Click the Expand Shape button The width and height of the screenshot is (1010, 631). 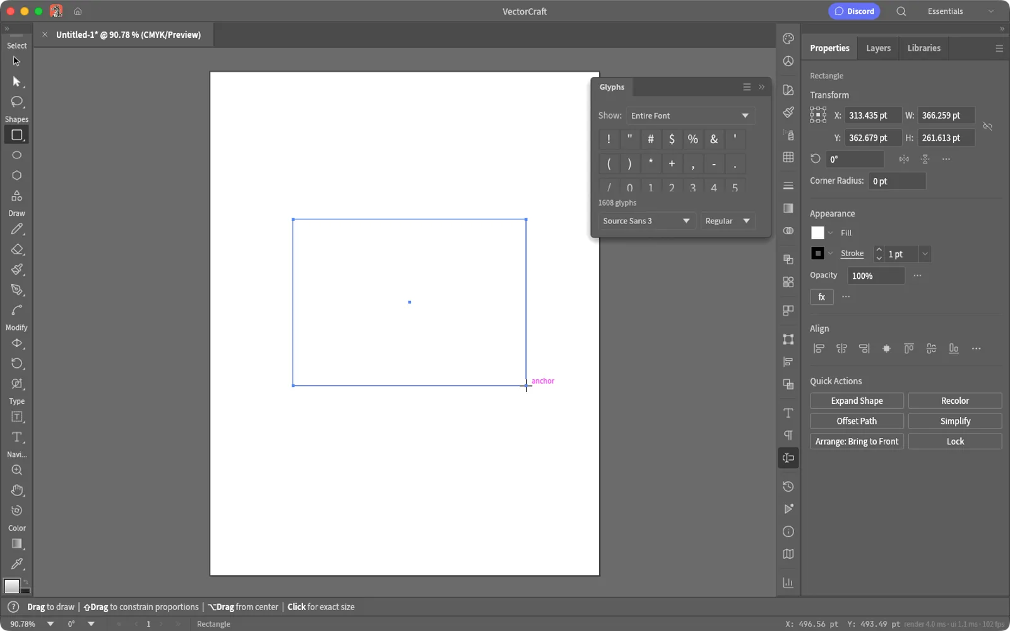tap(857, 401)
